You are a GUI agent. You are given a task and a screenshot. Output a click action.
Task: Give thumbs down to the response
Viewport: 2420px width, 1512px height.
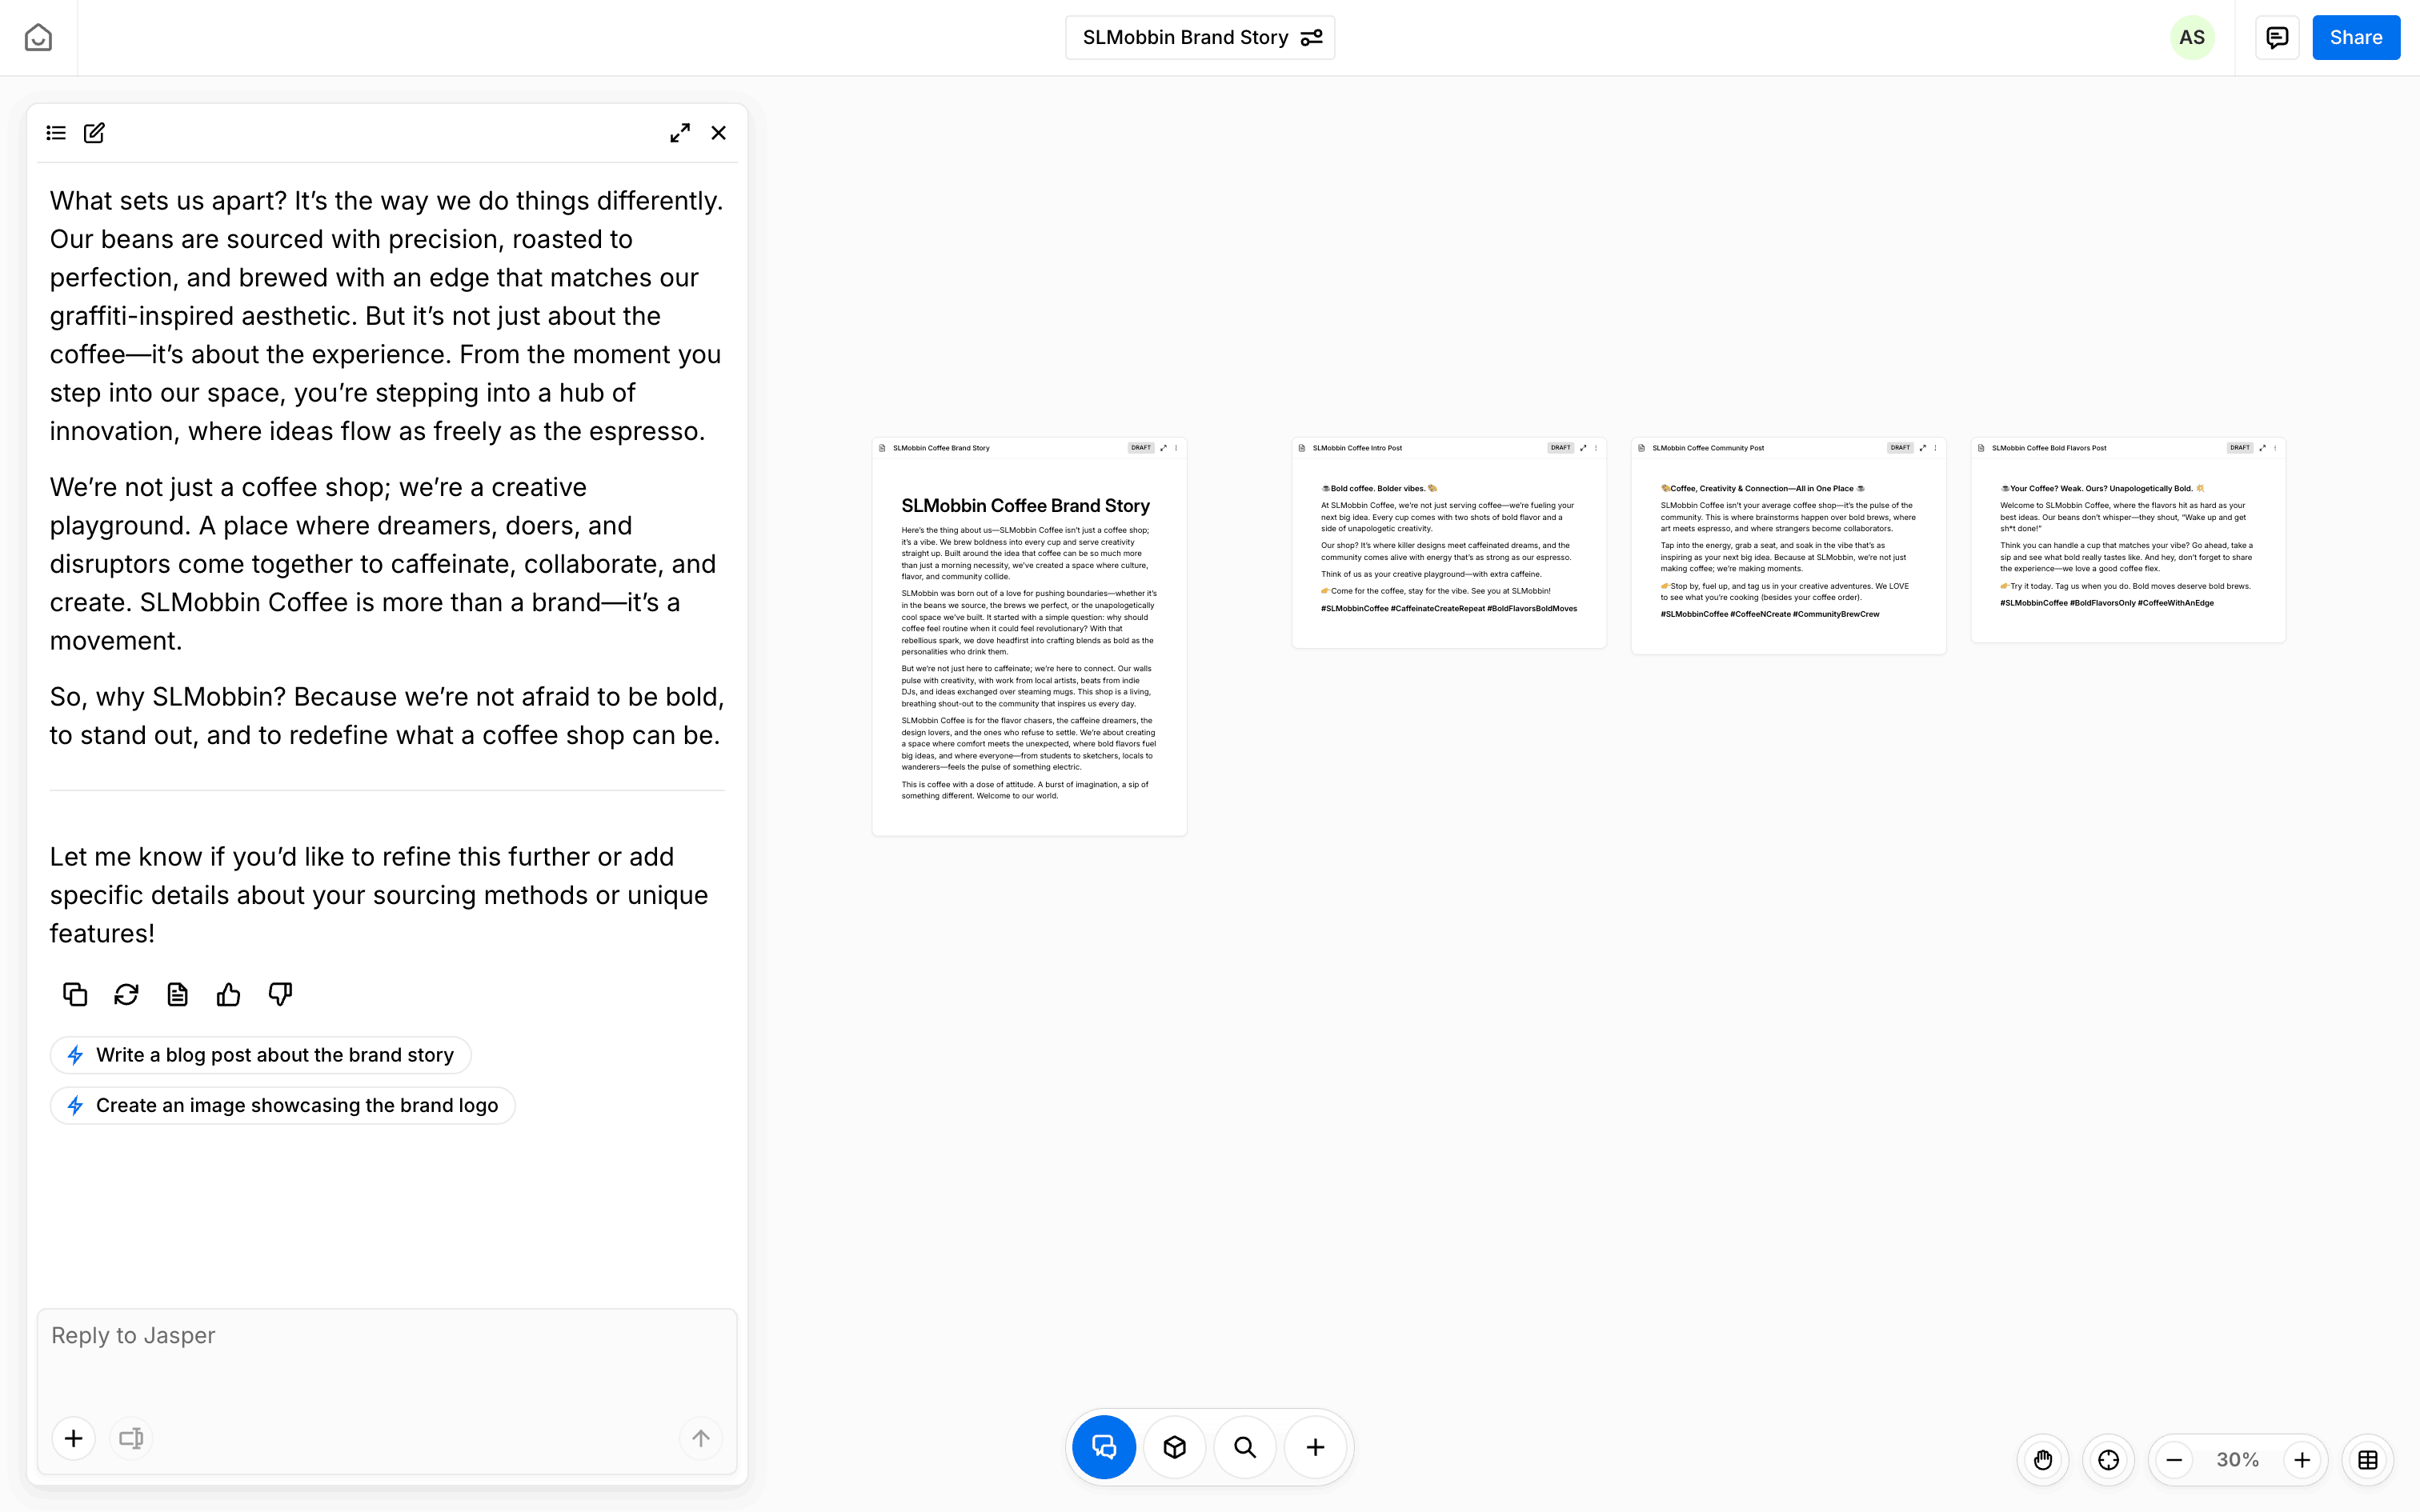pyautogui.click(x=280, y=994)
